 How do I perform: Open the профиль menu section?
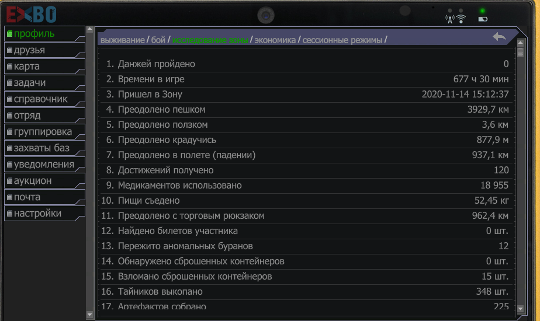tap(44, 34)
